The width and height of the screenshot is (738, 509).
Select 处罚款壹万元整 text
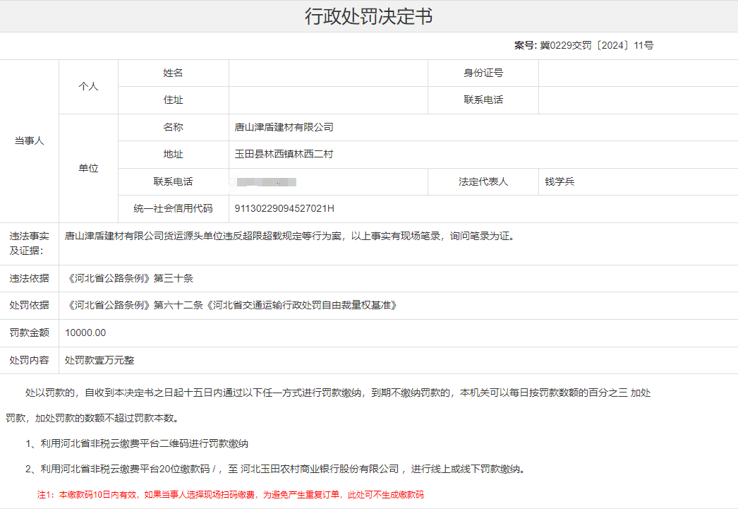pos(99,360)
